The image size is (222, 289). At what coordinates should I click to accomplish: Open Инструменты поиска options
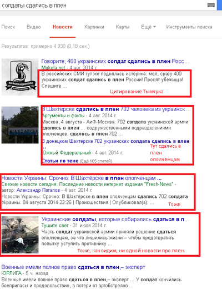click(189, 27)
